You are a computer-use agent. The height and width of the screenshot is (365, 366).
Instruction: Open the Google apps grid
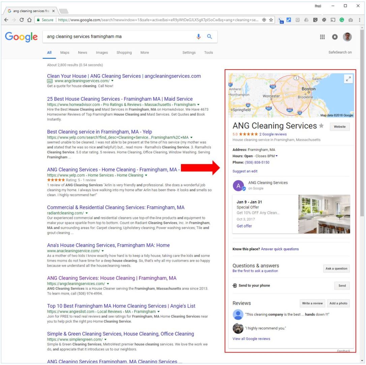click(322, 37)
